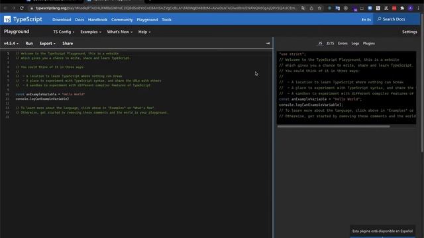Viewport: 424px width, 238px height.
Task: Open Handbook in the top navigation
Action: coord(97,20)
